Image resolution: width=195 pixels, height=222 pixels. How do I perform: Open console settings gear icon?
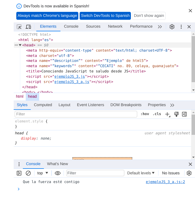pyautogui.click(x=189, y=173)
